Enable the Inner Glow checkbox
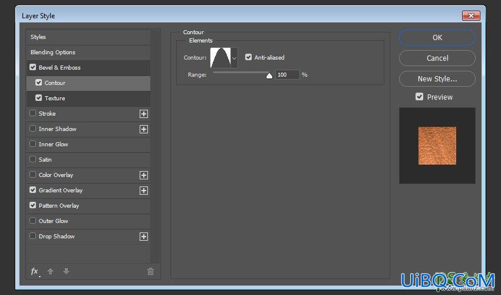The image size is (501, 295). pyautogui.click(x=32, y=144)
